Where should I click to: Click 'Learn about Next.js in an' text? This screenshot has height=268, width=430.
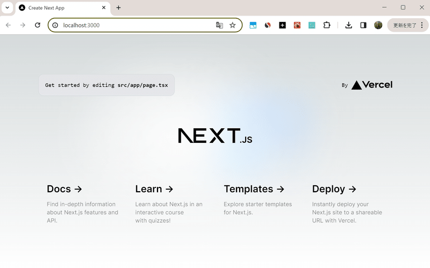[x=169, y=204]
